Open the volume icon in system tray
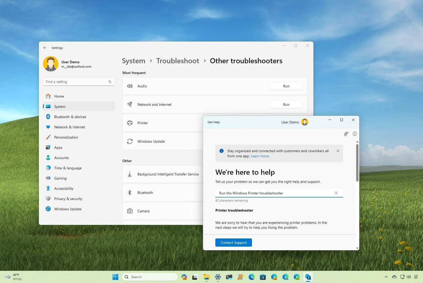423x283 pixels. [x=409, y=277]
